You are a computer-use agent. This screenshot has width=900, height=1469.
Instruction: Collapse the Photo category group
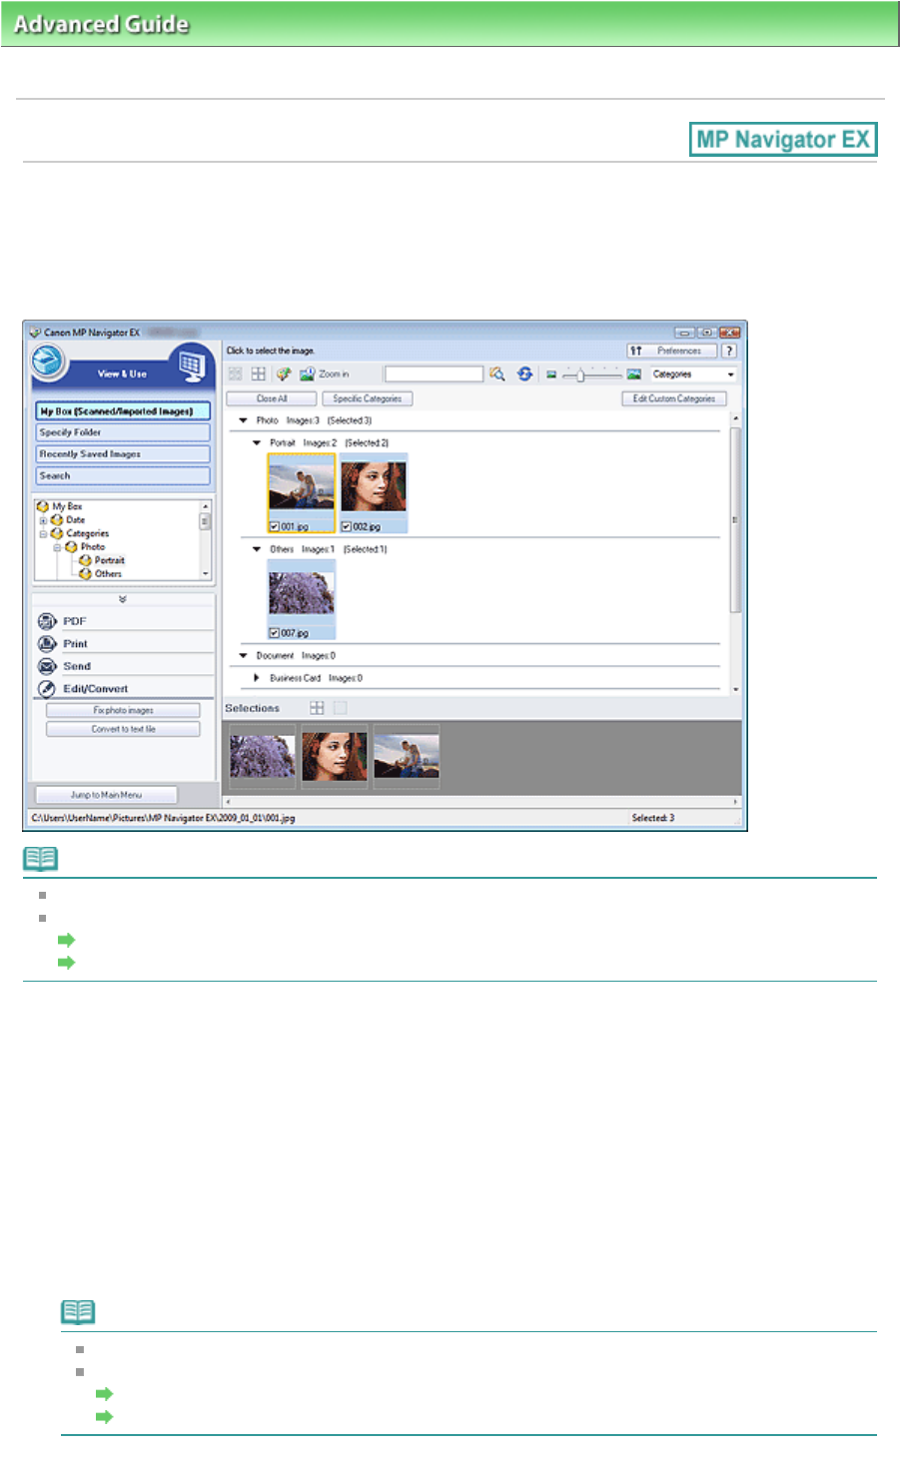pos(243,420)
